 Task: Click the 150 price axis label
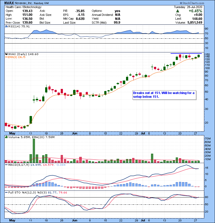207,54
